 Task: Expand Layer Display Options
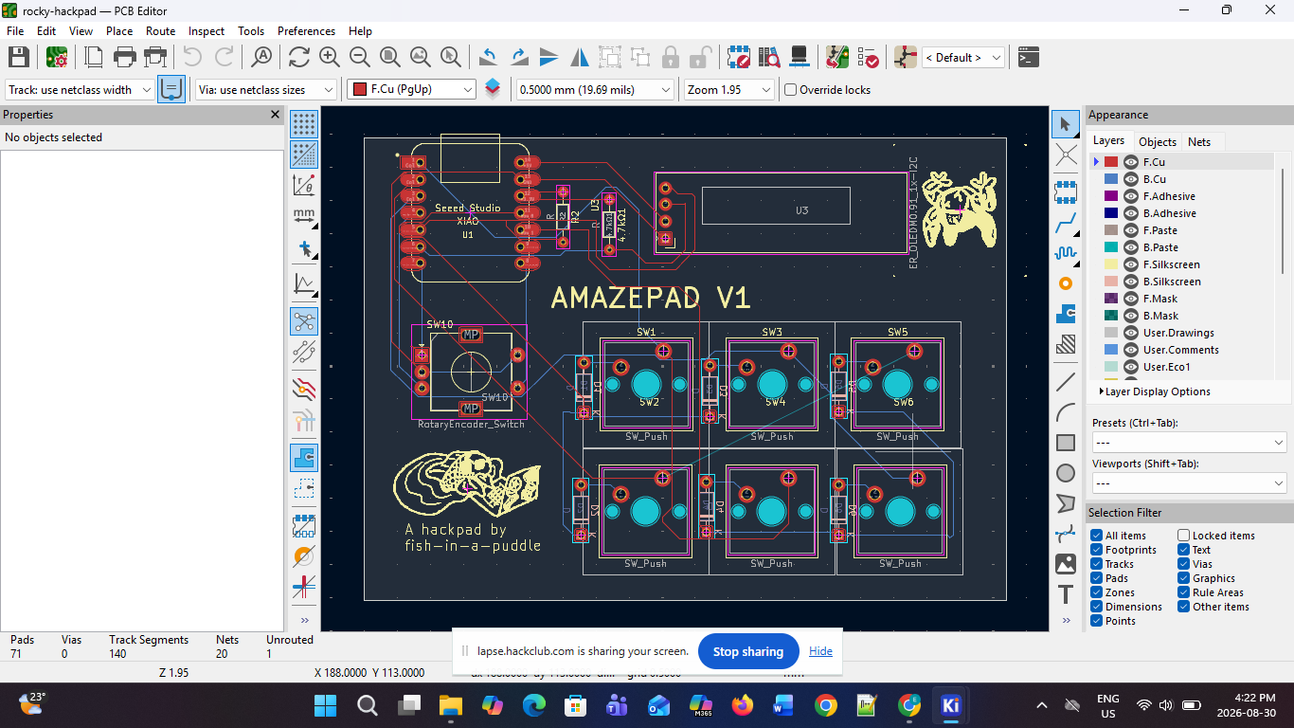coord(1155,391)
